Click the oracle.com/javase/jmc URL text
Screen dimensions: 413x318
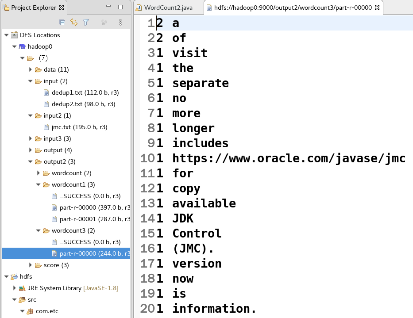(x=289, y=158)
